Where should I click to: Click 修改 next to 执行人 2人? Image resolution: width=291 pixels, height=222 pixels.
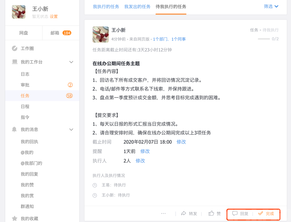point(140,161)
